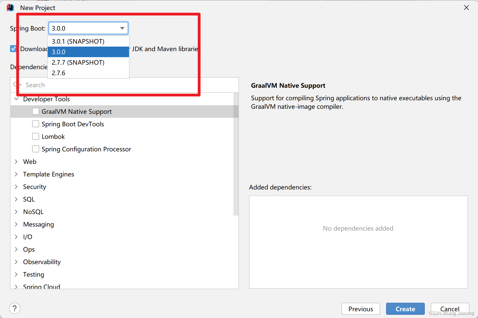Screen dimensions: 478x318
Task: Expand the SQL category
Action: coord(16,199)
